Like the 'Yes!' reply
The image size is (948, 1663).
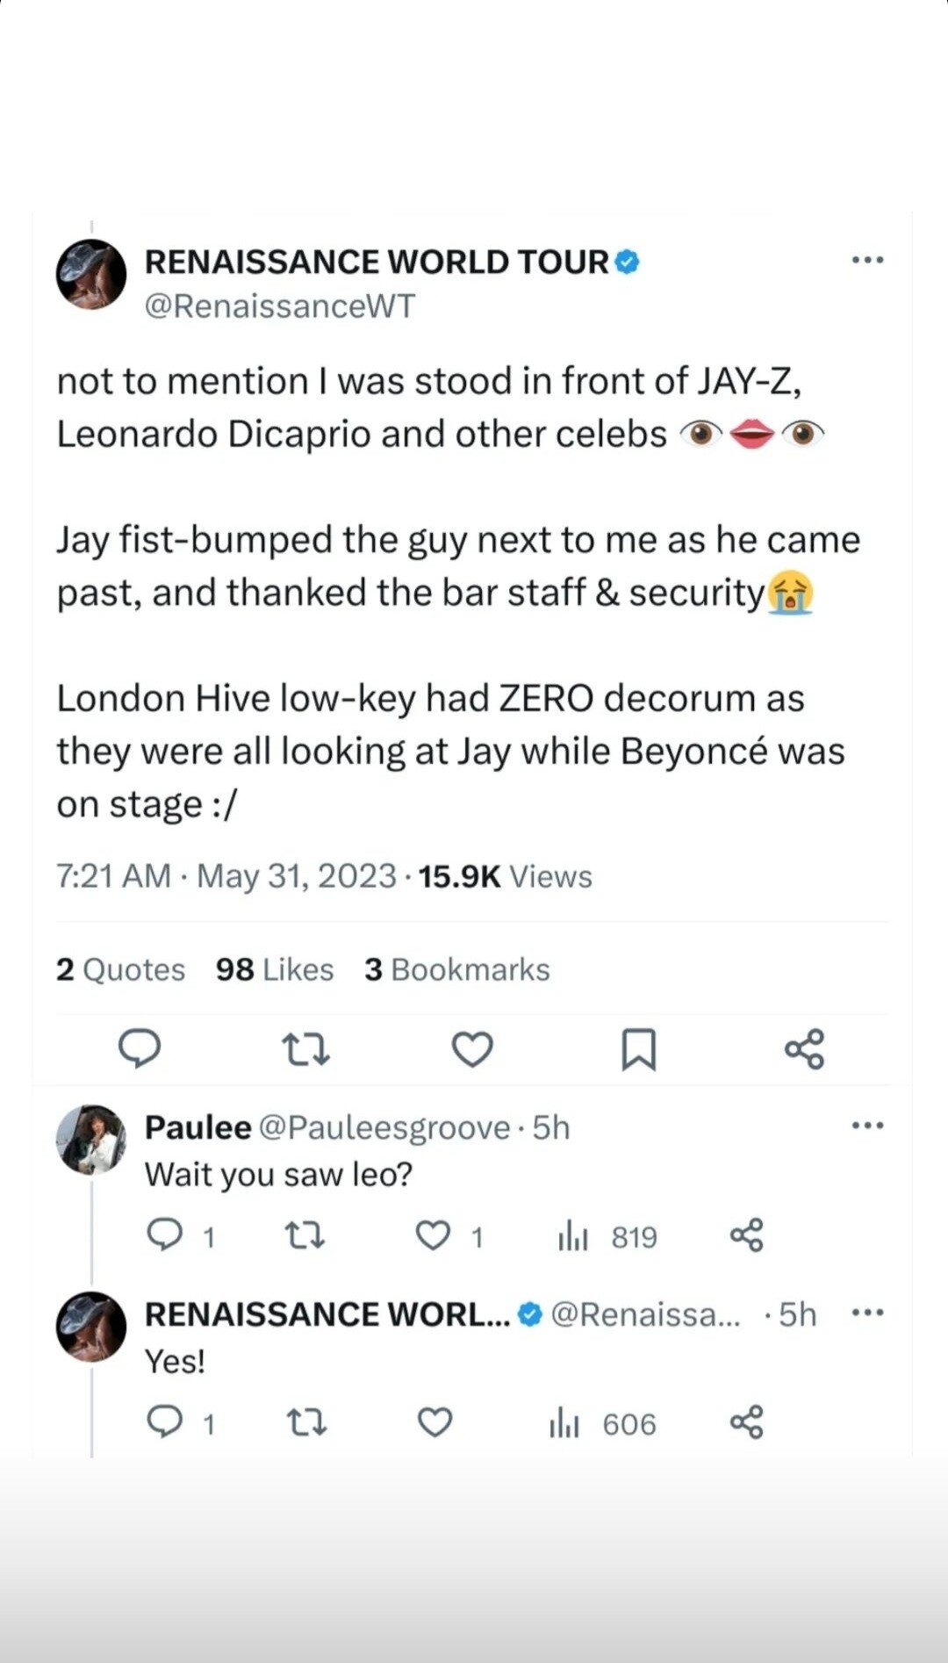tap(434, 1422)
